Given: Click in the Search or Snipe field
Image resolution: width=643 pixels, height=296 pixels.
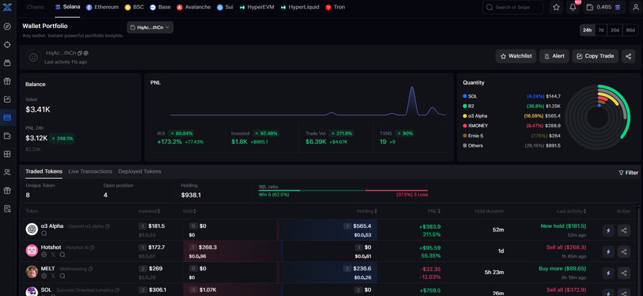Looking at the screenshot, I should pos(513,7).
